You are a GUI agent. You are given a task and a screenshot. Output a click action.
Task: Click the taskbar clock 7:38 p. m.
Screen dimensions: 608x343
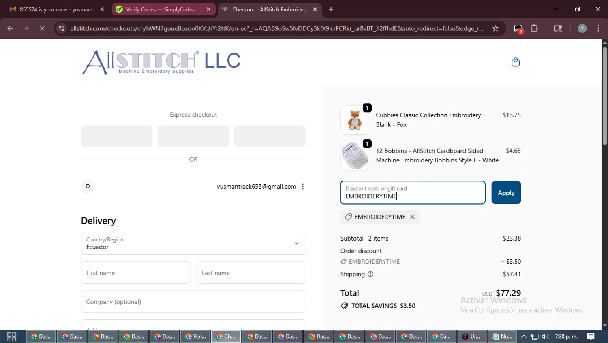[x=566, y=337]
